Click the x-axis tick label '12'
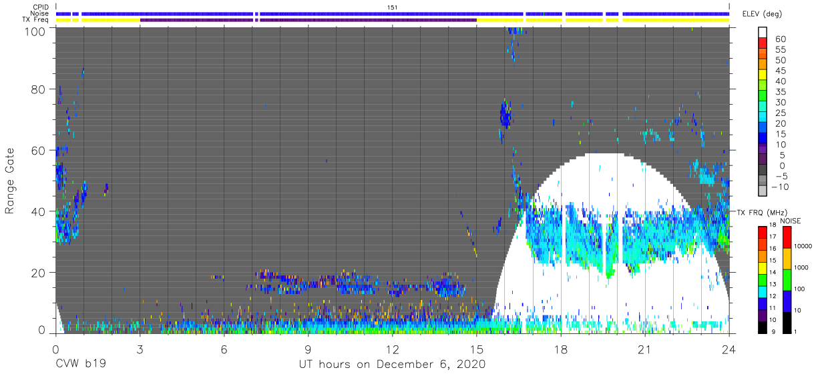This screenshot has width=820, height=378. (392, 349)
